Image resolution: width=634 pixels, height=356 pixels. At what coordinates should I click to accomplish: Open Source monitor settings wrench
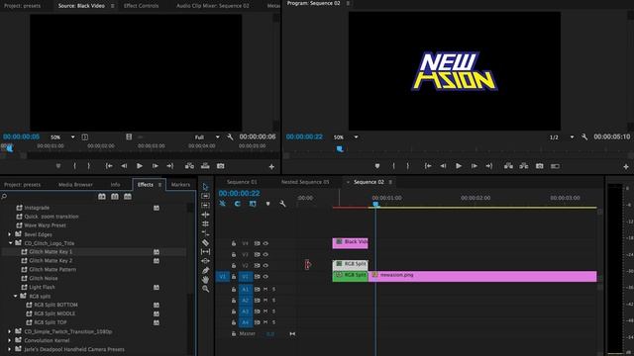230,137
